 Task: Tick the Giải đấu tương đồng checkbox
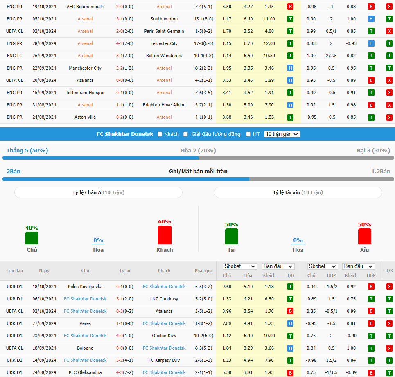click(186, 134)
